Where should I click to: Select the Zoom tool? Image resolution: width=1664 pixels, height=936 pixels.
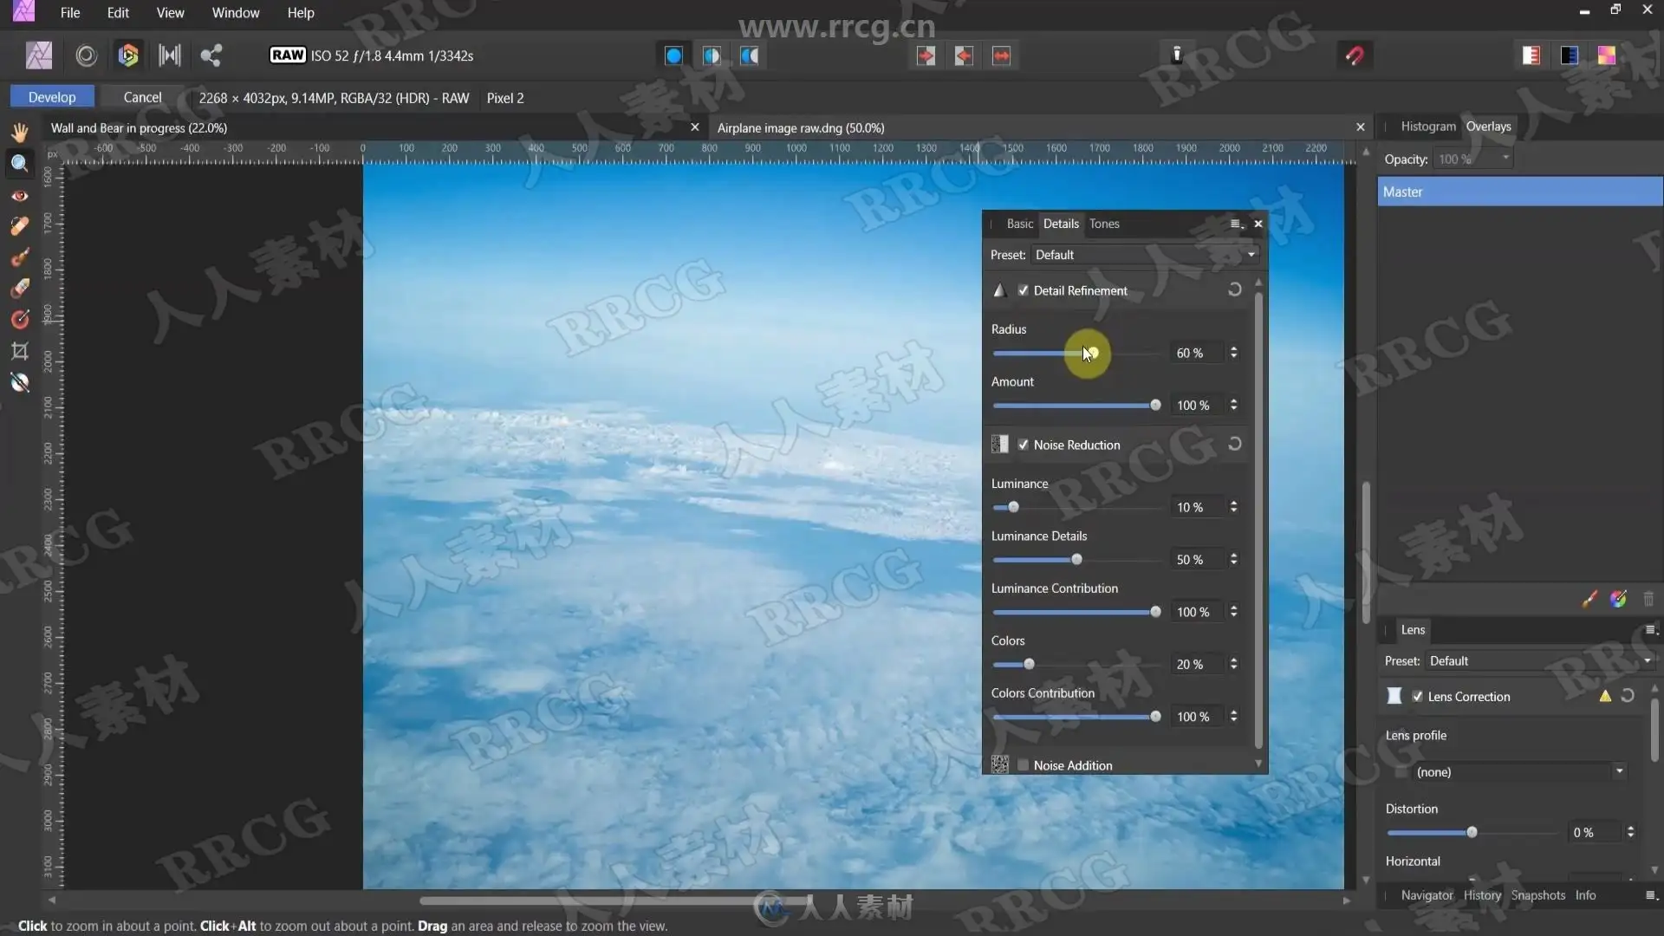[x=20, y=164]
